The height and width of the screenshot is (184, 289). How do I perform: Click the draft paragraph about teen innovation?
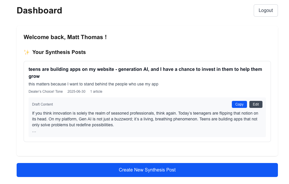click(x=145, y=119)
